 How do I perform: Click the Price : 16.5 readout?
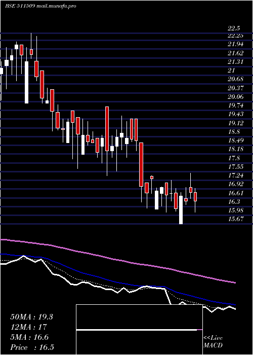[x=32, y=347]
